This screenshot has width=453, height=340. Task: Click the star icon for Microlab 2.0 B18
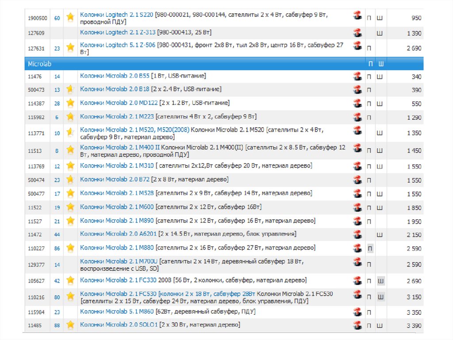tap(70, 89)
